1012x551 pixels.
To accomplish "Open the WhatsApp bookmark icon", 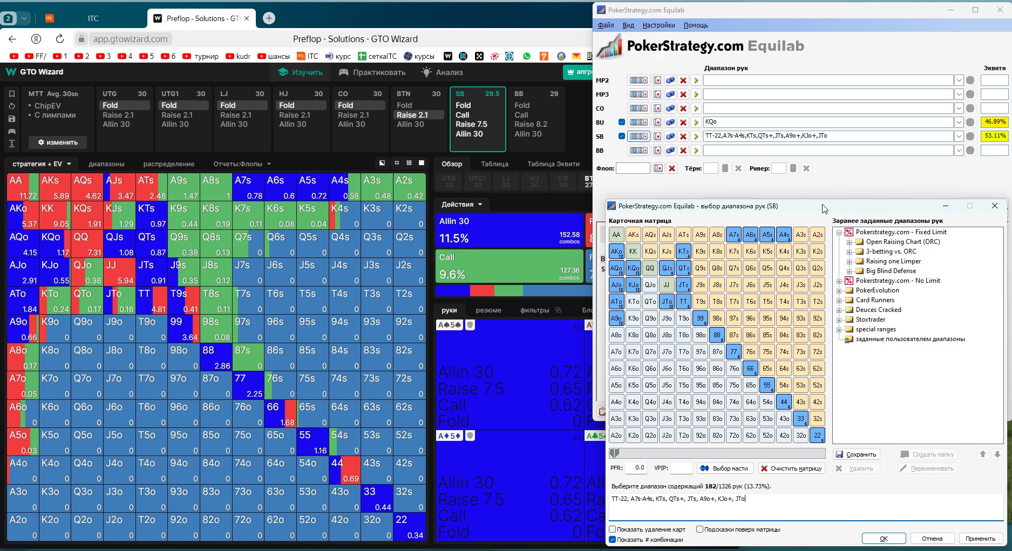I will point(527,56).
